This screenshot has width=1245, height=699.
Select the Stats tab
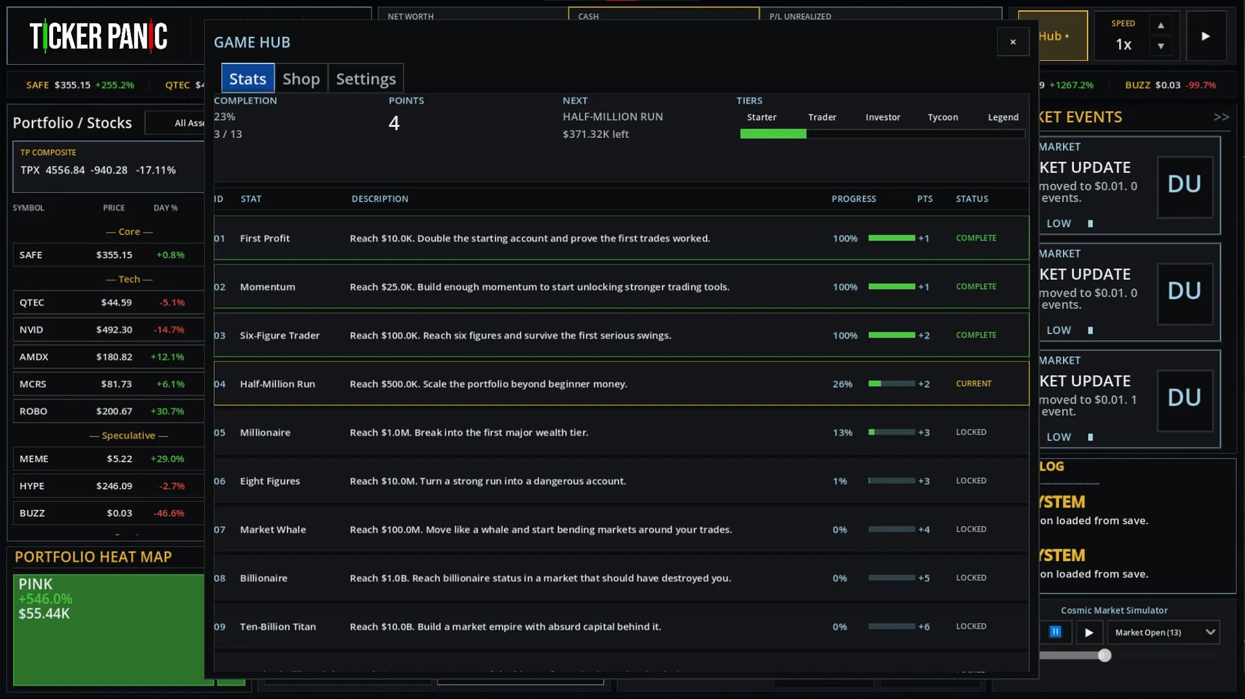[x=248, y=78]
